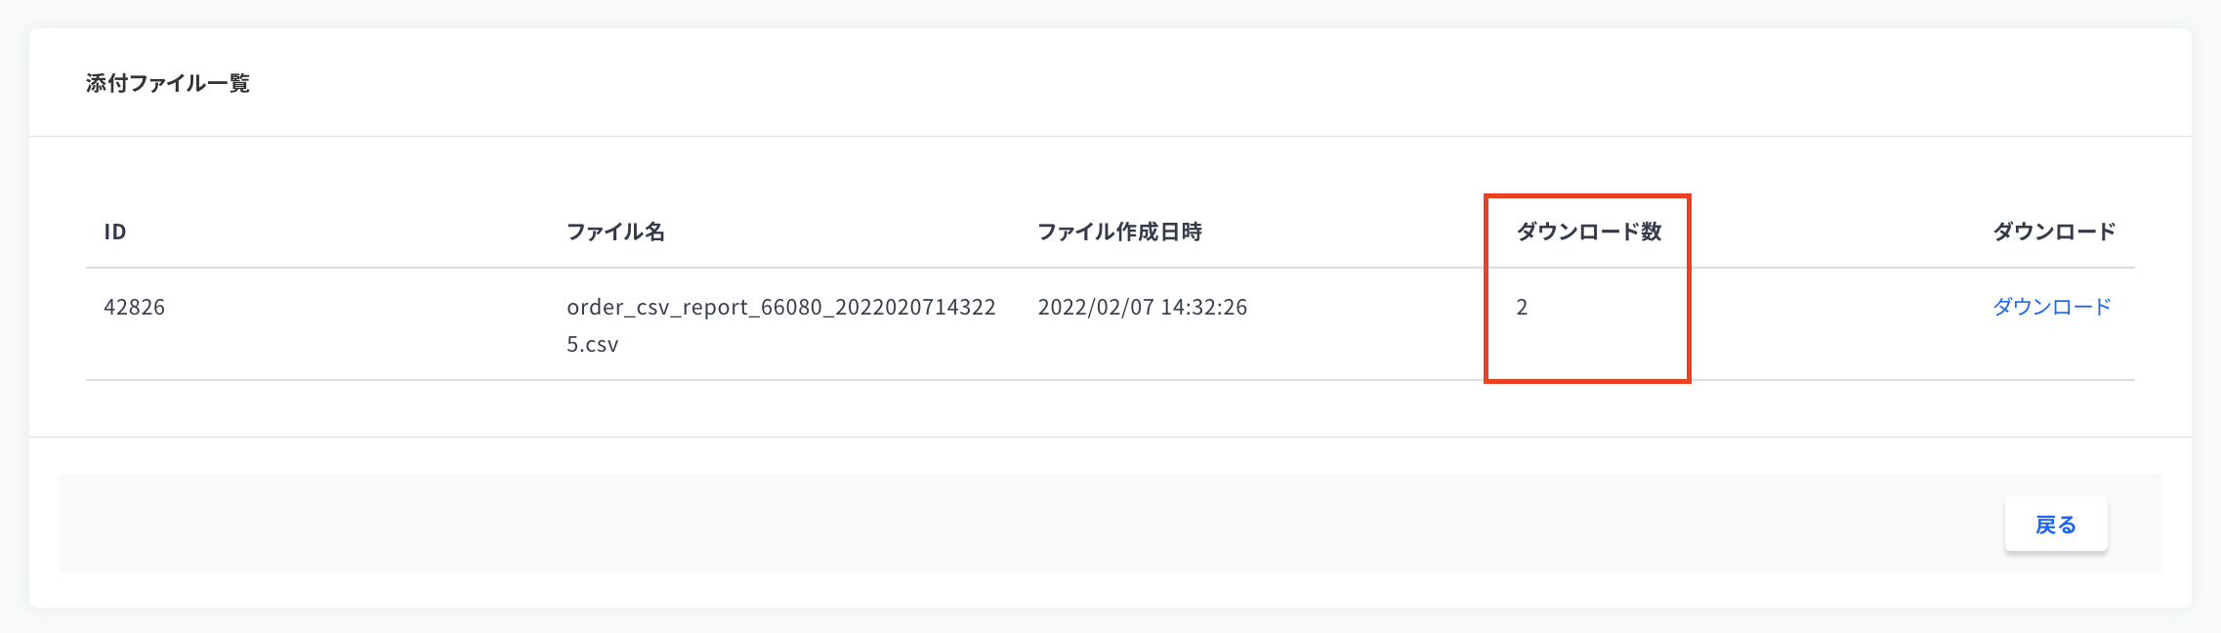Click the download count value 2
The image size is (2221, 633).
[1522, 307]
